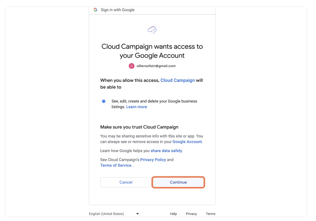Open the Google Account link
The height and width of the screenshot is (221, 316).
pos(187,141)
